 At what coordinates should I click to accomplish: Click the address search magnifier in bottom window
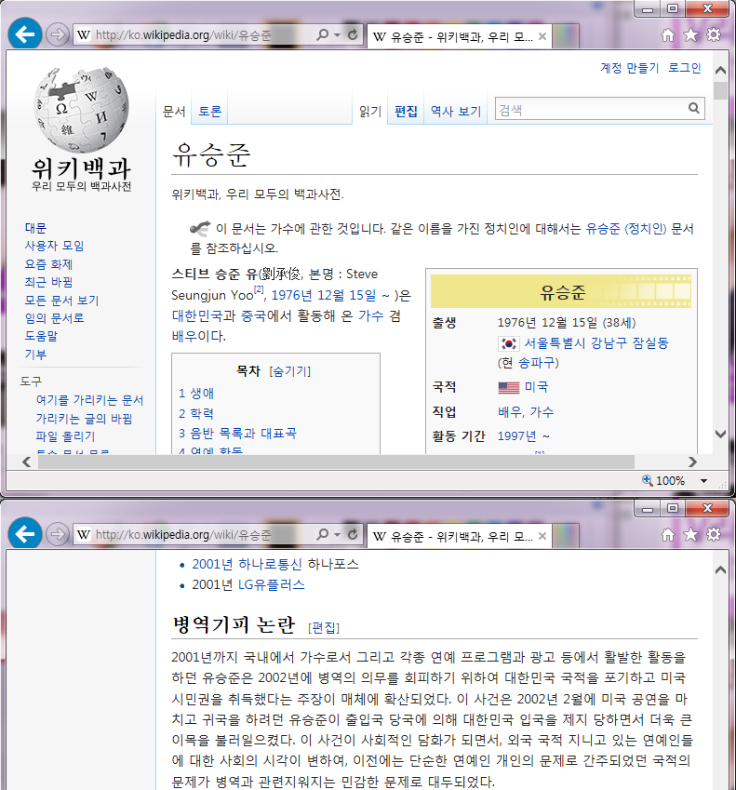pos(323,534)
